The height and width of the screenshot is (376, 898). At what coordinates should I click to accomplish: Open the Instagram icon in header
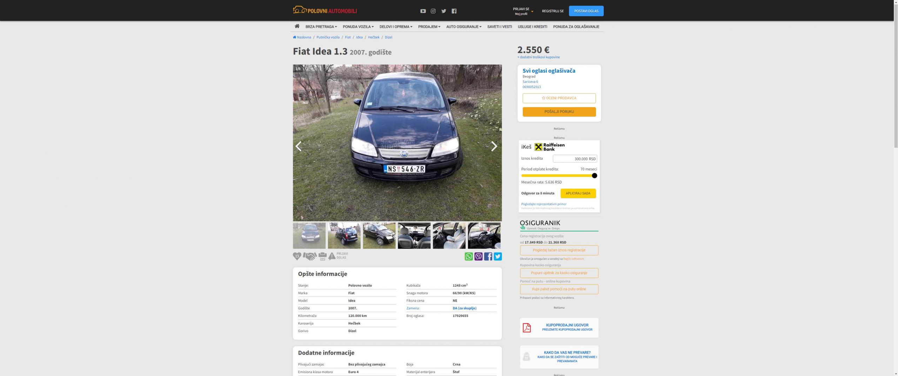click(x=433, y=11)
